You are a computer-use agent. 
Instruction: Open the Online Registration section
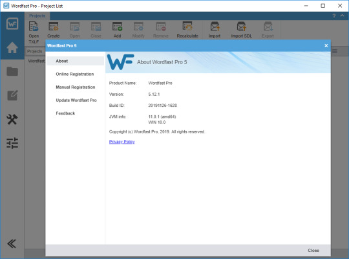[75, 74]
